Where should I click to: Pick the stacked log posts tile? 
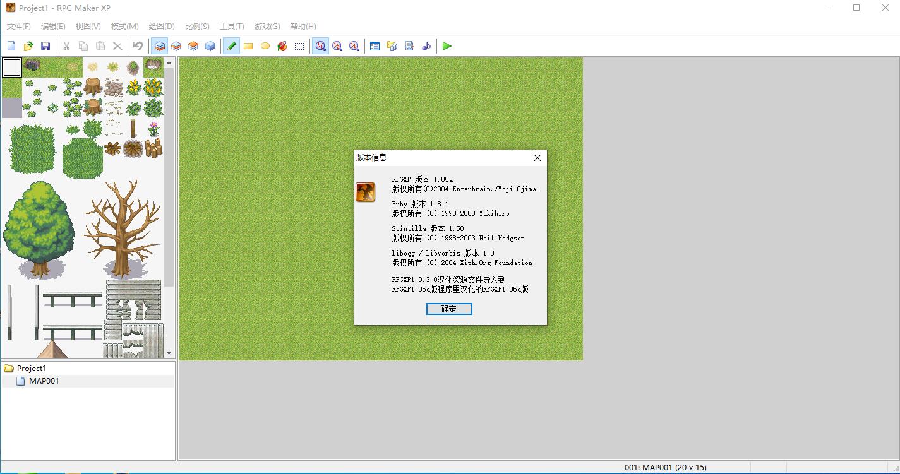pos(153,148)
